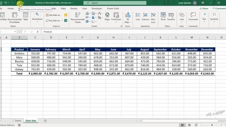
Task: Select column C header
Action: point(35,37)
